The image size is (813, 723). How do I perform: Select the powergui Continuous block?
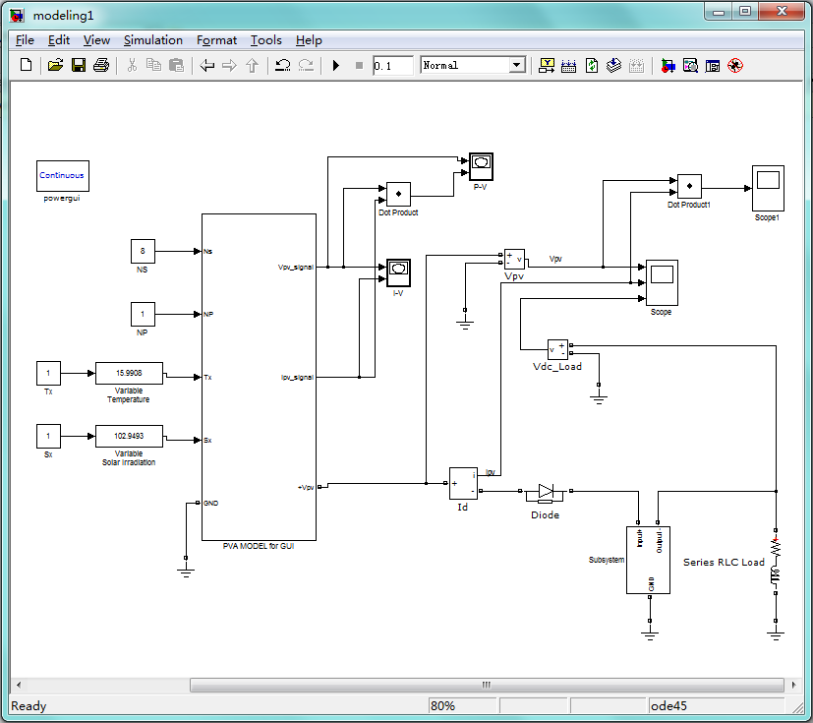point(62,175)
